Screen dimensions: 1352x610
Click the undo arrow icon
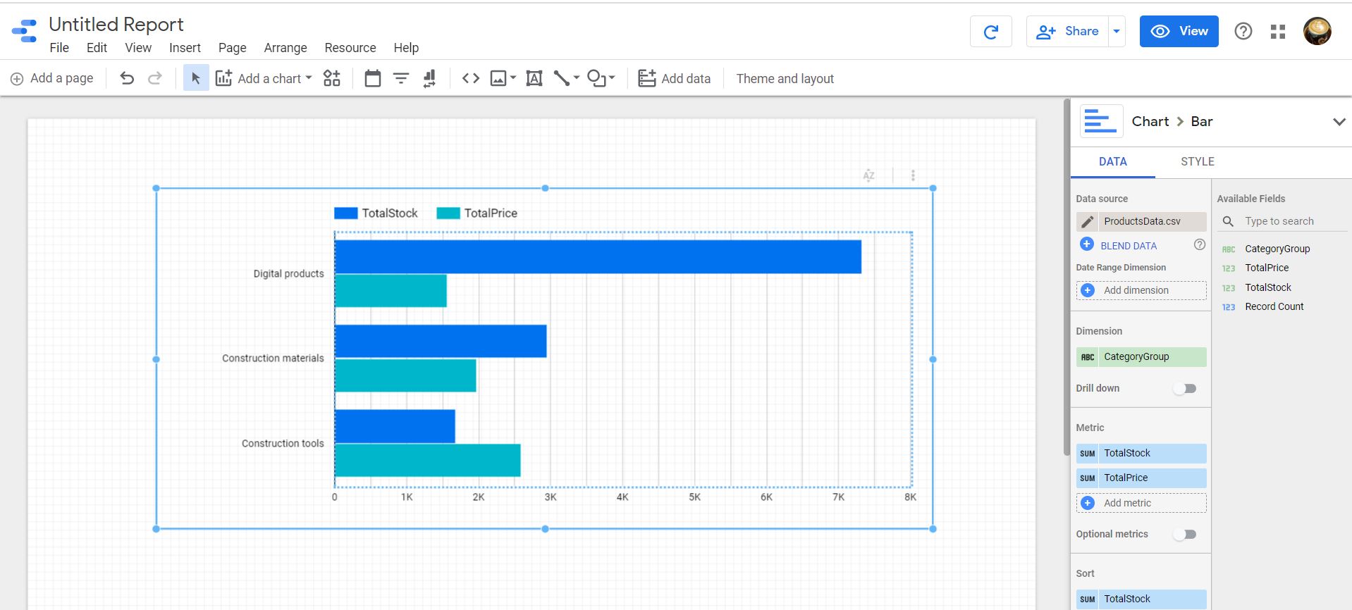click(127, 78)
